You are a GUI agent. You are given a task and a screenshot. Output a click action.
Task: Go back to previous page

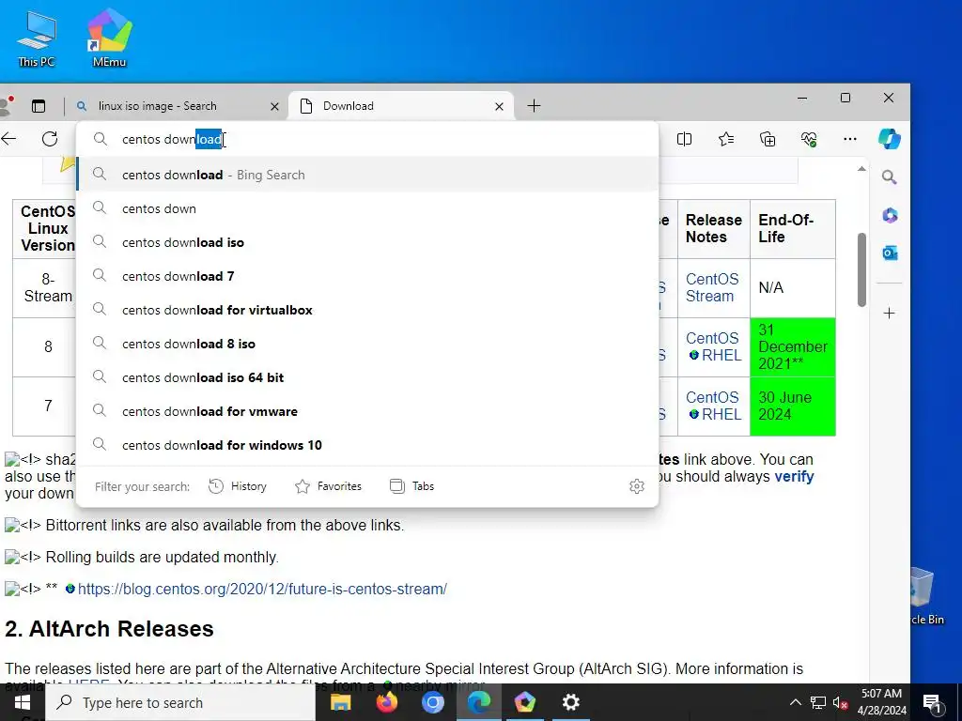(9, 139)
